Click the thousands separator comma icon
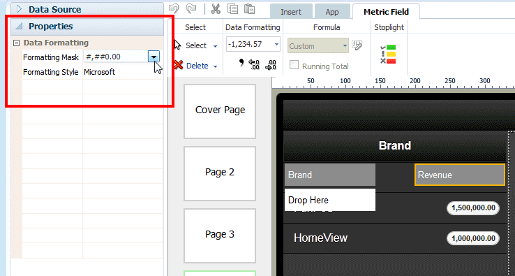 click(x=241, y=62)
